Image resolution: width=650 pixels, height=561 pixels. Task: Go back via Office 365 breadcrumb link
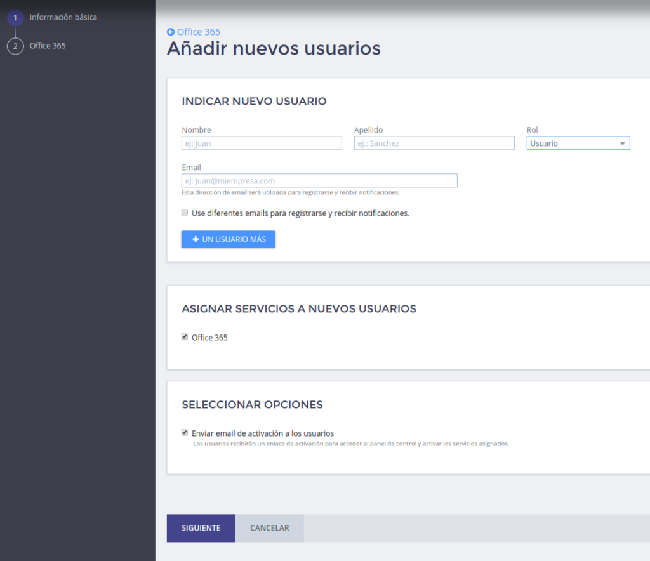click(198, 32)
